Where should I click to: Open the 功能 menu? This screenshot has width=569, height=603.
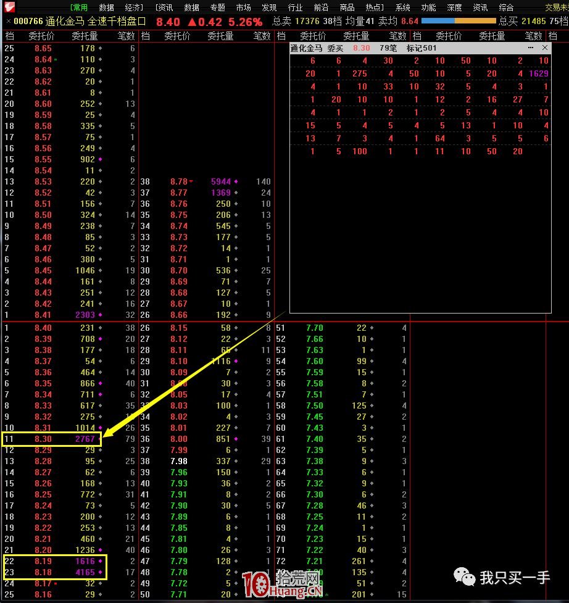[x=429, y=7]
